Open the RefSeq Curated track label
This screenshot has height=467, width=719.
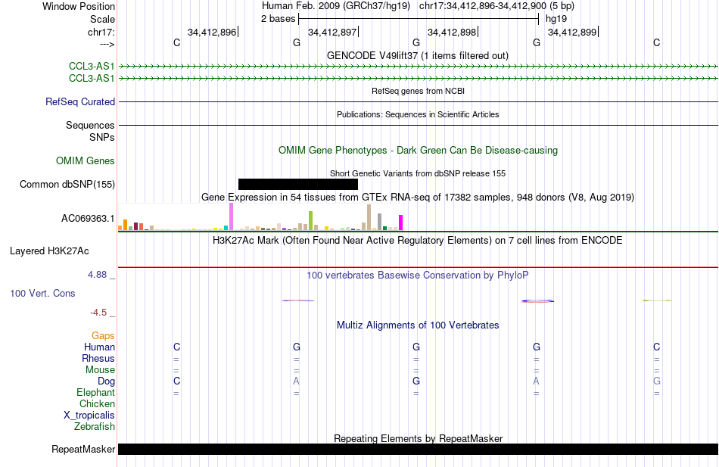[80, 102]
